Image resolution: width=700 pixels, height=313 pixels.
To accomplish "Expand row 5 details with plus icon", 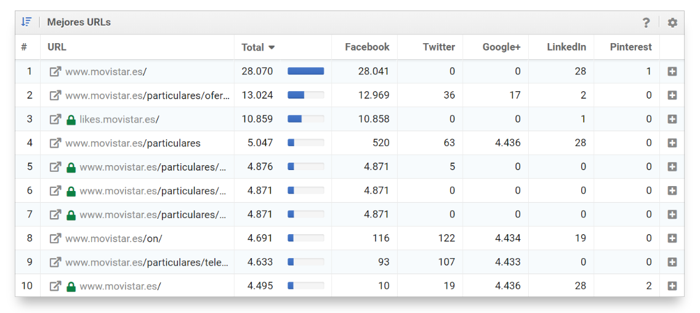I will [672, 167].
